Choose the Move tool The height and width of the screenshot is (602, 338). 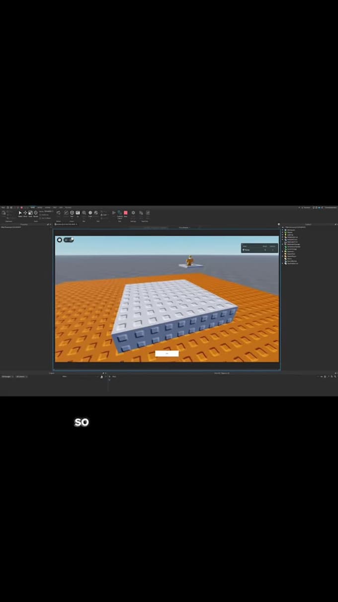tap(25, 213)
